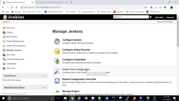Open Firefox from the taskbar
Image resolution: width=179 pixels, height=101 pixels.
[x=134, y=98]
